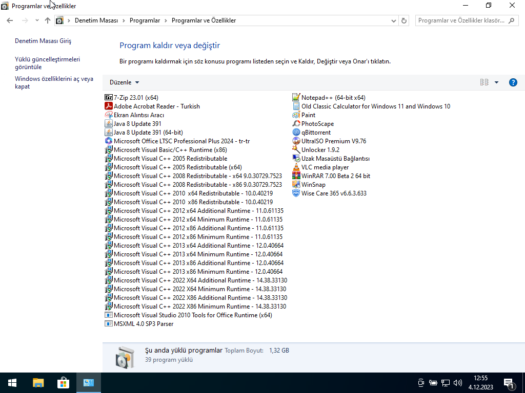Click the Java 8 Update 391 (64-bit) icon

coord(109,133)
